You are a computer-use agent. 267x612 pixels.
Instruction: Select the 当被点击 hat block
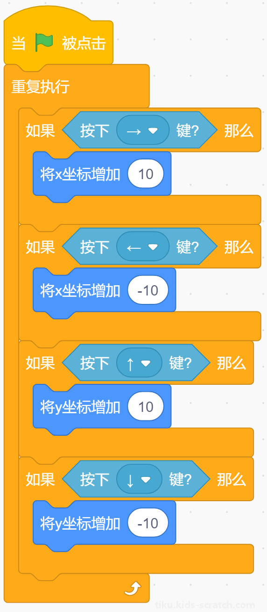[x=58, y=43]
